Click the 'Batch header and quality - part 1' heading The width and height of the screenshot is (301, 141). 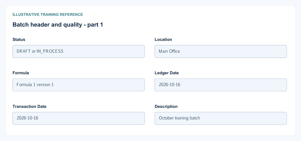click(58, 25)
